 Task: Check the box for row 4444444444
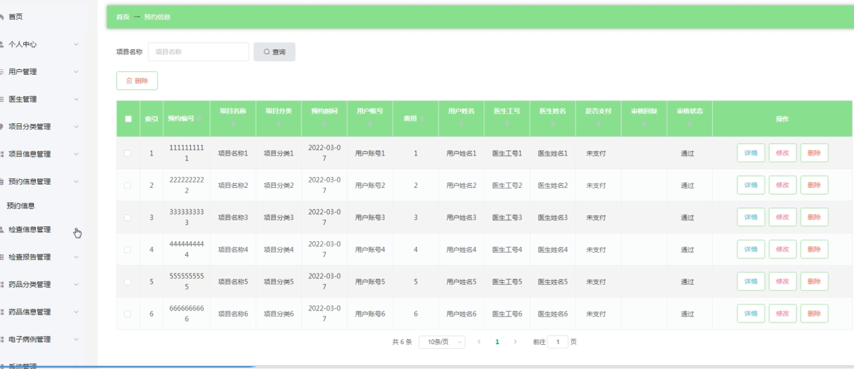pyautogui.click(x=128, y=250)
